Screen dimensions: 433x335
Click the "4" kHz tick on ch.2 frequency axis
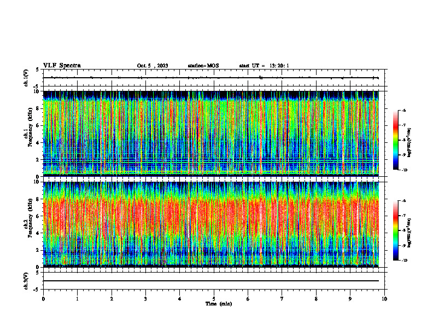tap(38, 234)
